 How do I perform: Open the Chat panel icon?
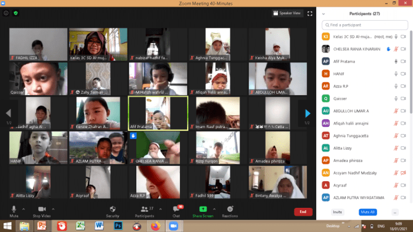(x=176, y=209)
